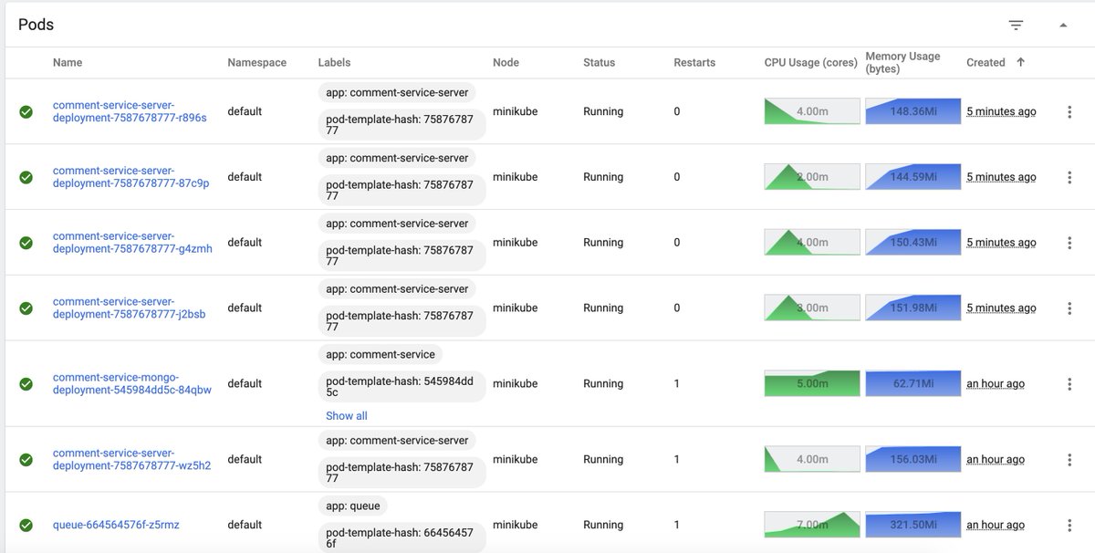Open actions menu for queue pod z5rmz

(x=1069, y=525)
